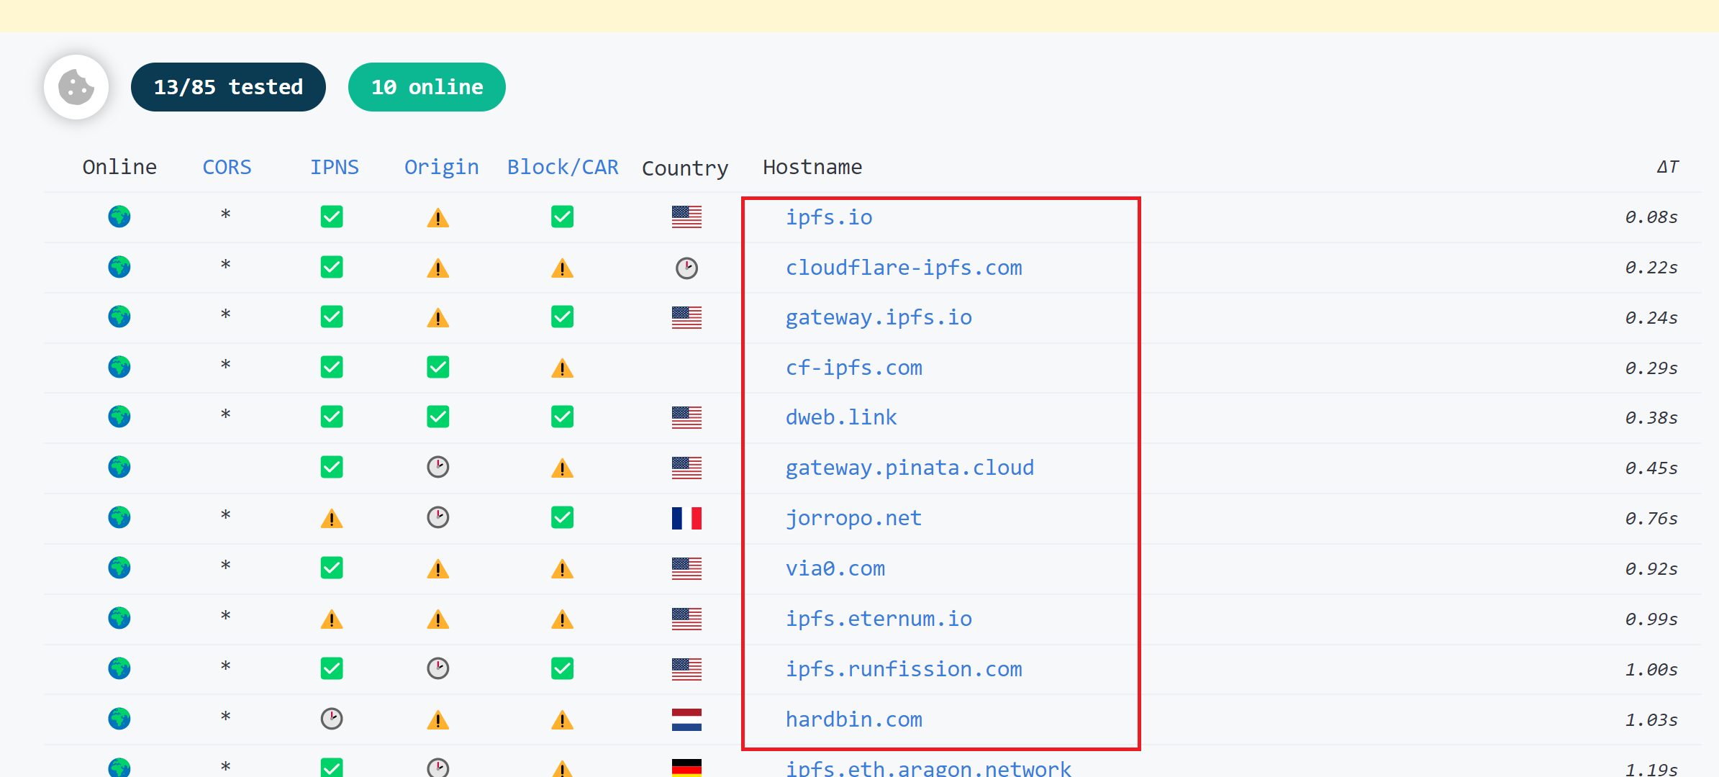The image size is (1719, 777).
Task: Click the Netherlands flag for hardbin.com
Action: (686, 719)
